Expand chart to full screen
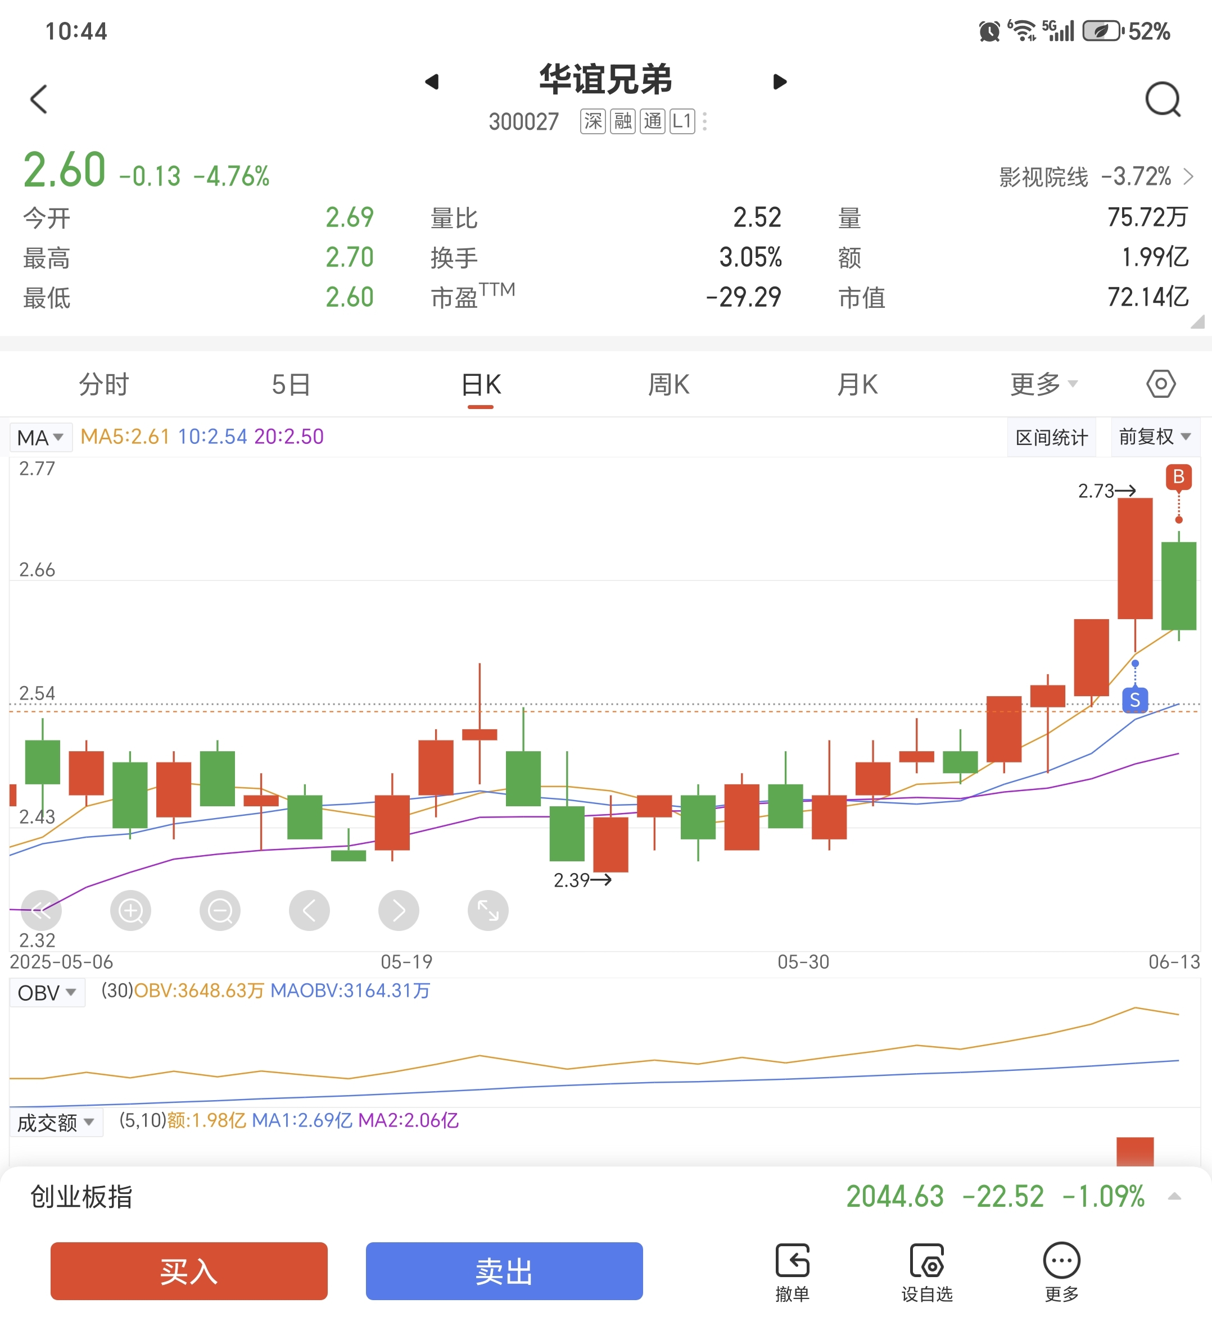Image resolution: width=1212 pixels, height=1317 pixels. 488,910
